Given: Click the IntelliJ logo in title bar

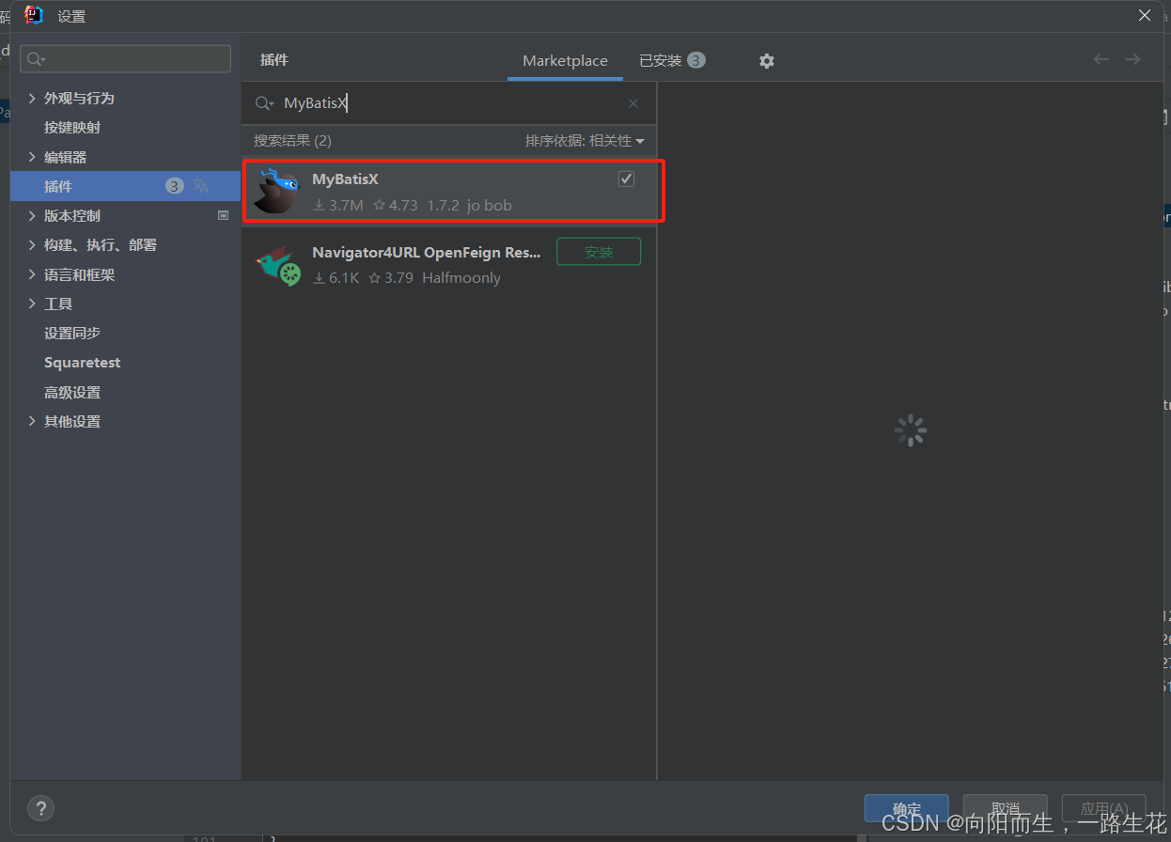Looking at the screenshot, I should (34, 15).
